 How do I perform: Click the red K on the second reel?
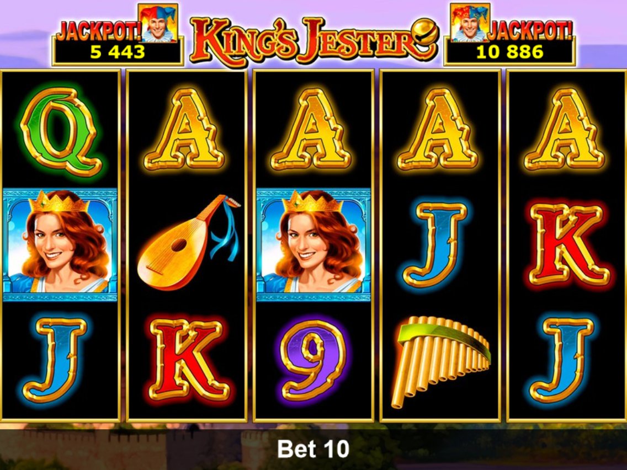click(x=188, y=360)
